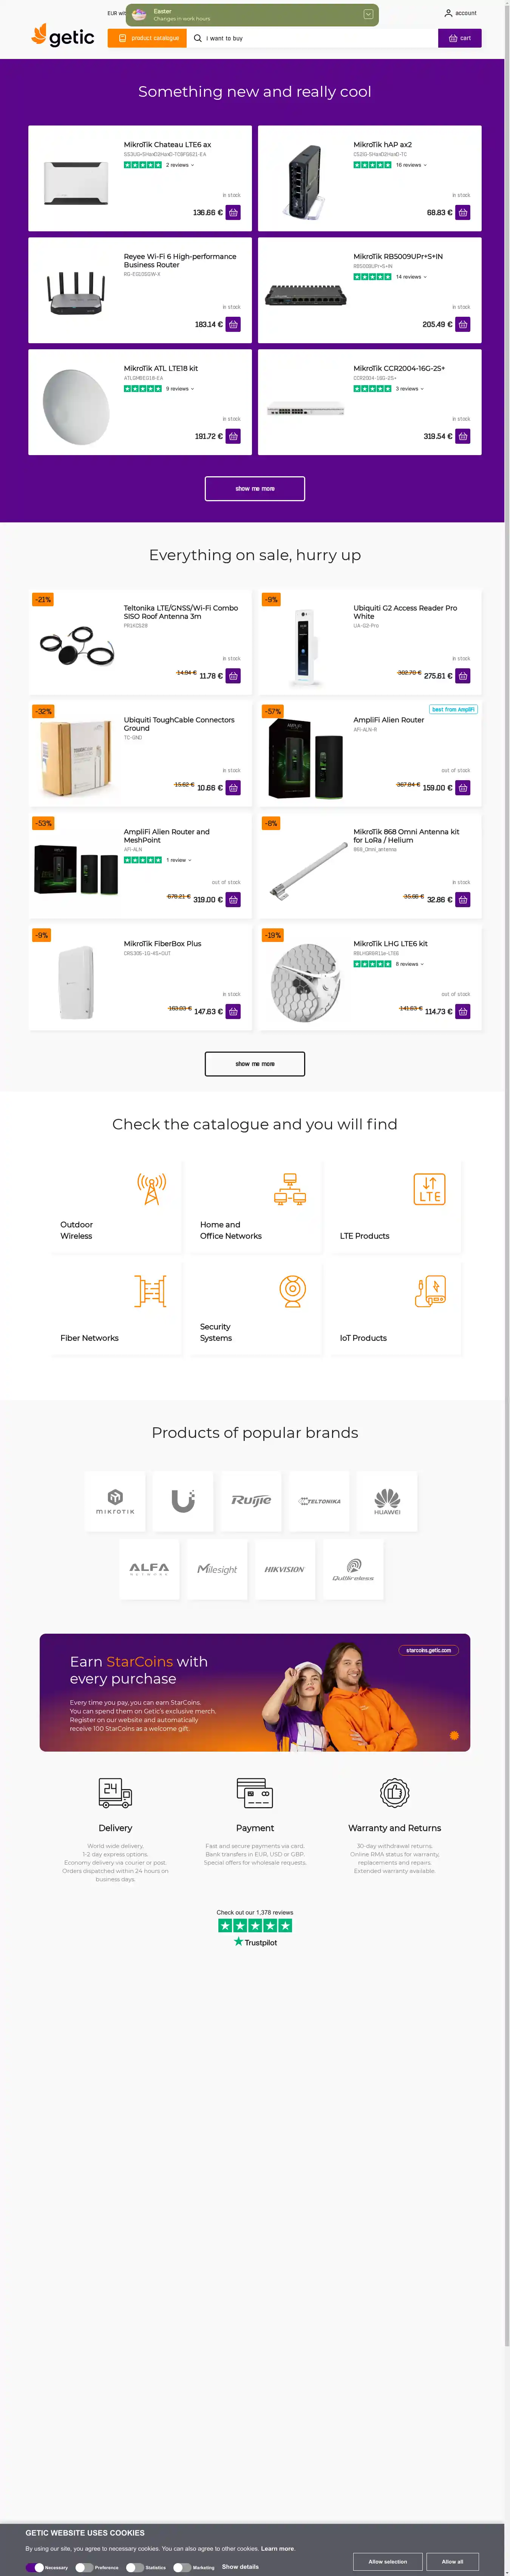Add MikroTik Chateau LTE6 ax to cart
510x2576 pixels.
pos(233,213)
